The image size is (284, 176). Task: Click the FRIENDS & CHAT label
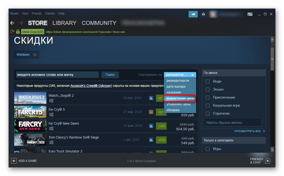[x=256, y=161]
